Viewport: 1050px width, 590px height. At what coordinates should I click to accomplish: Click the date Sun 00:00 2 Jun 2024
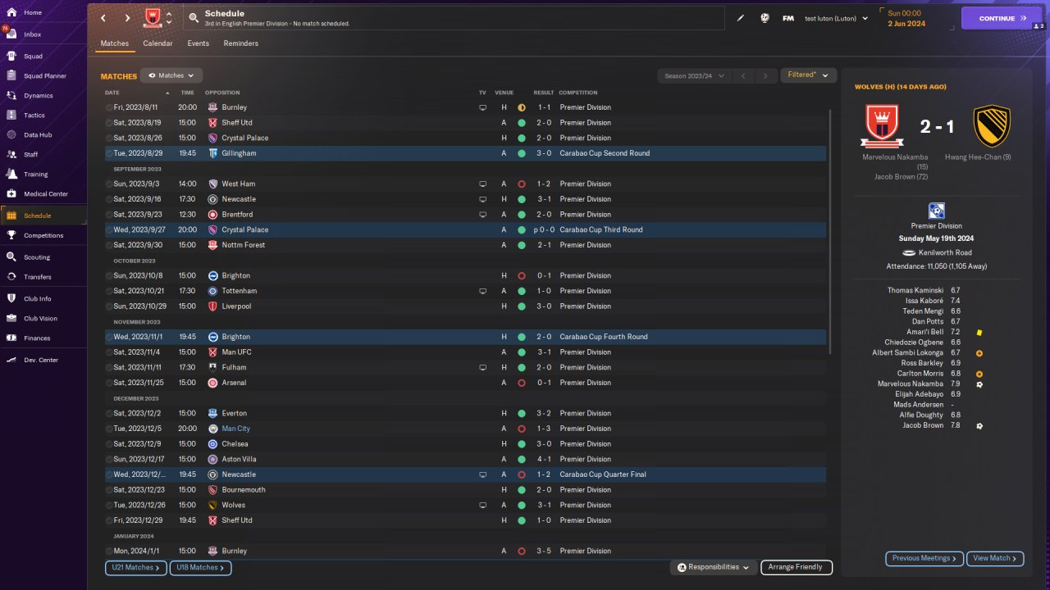(906, 18)
